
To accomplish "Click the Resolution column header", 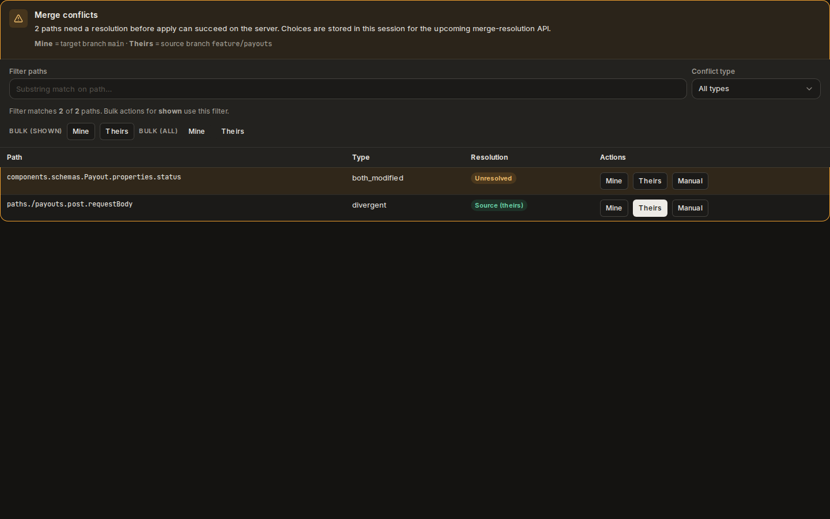I will click(x=489, y=157).
